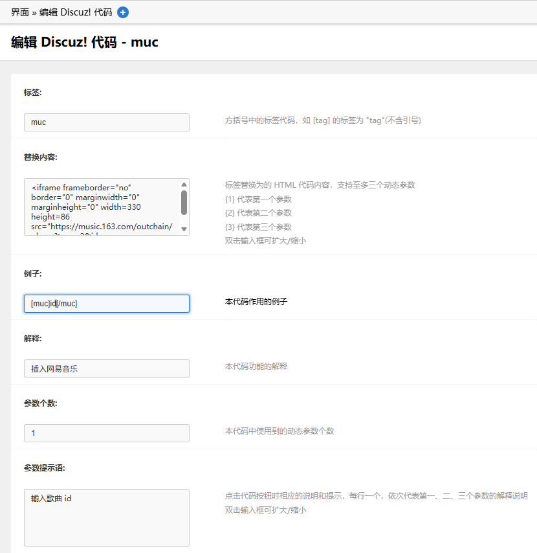Focus the 例子 field with [muc]id[/muc]

point(106,304)
